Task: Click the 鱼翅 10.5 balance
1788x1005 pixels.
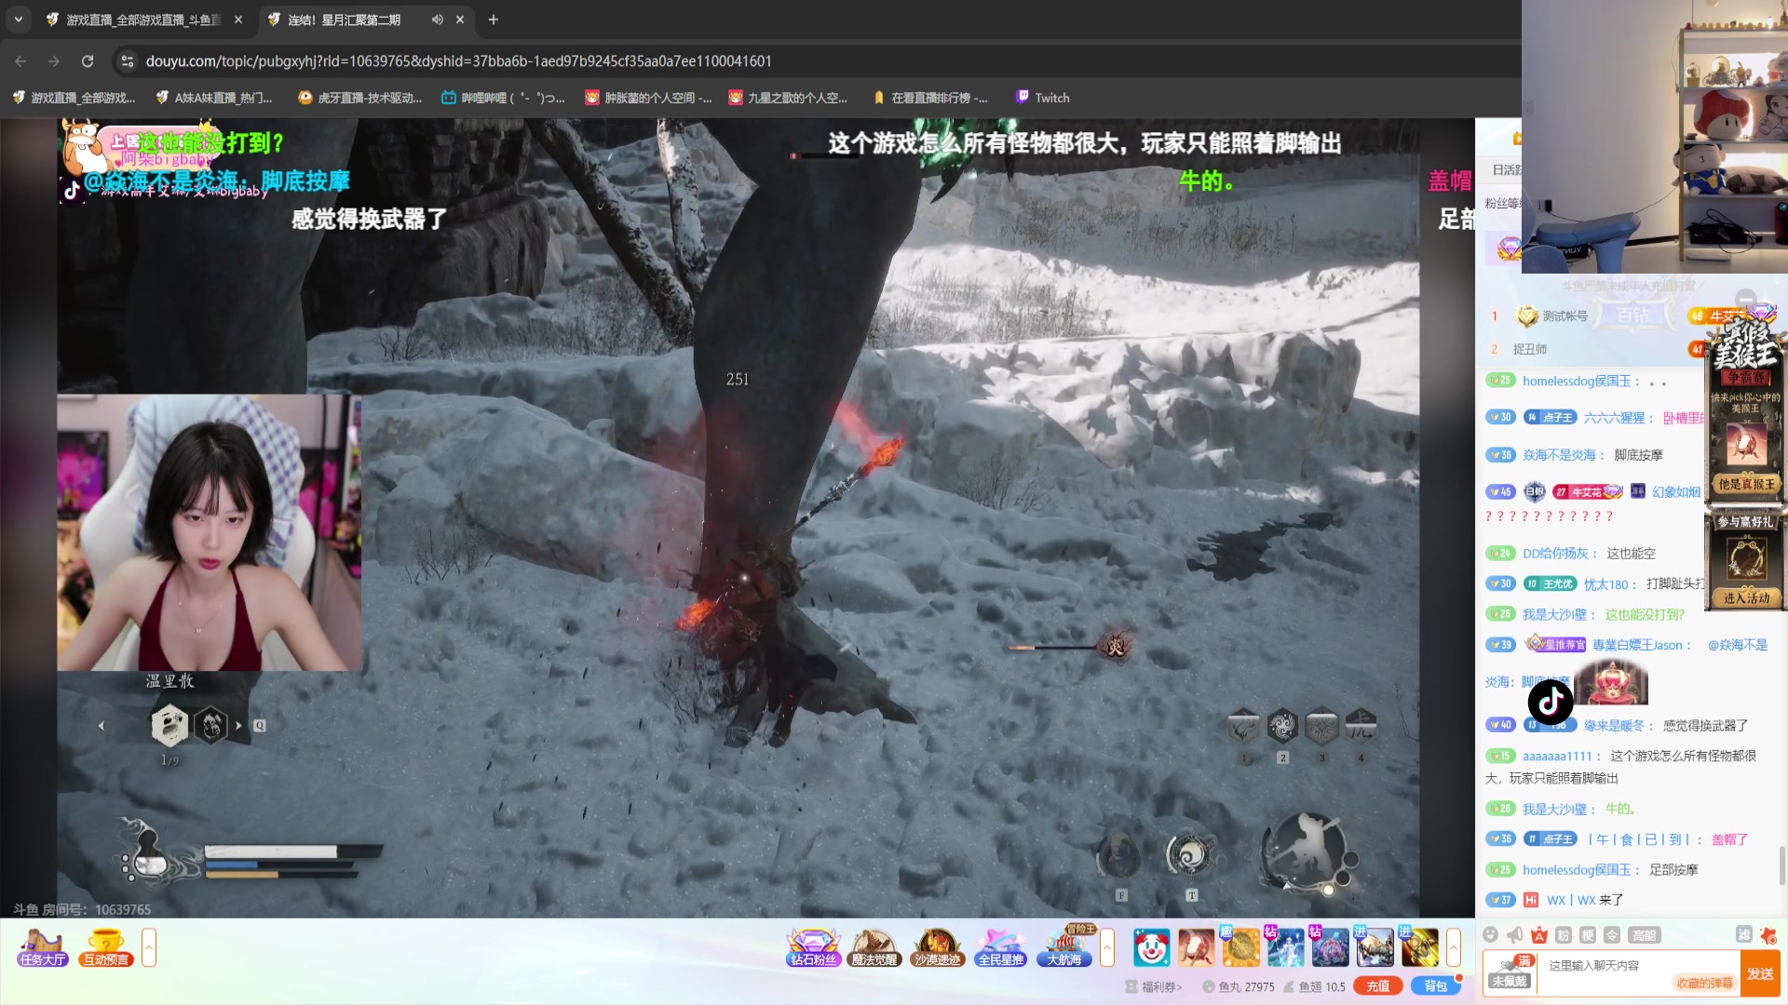Action: (x=1315, y=986)
